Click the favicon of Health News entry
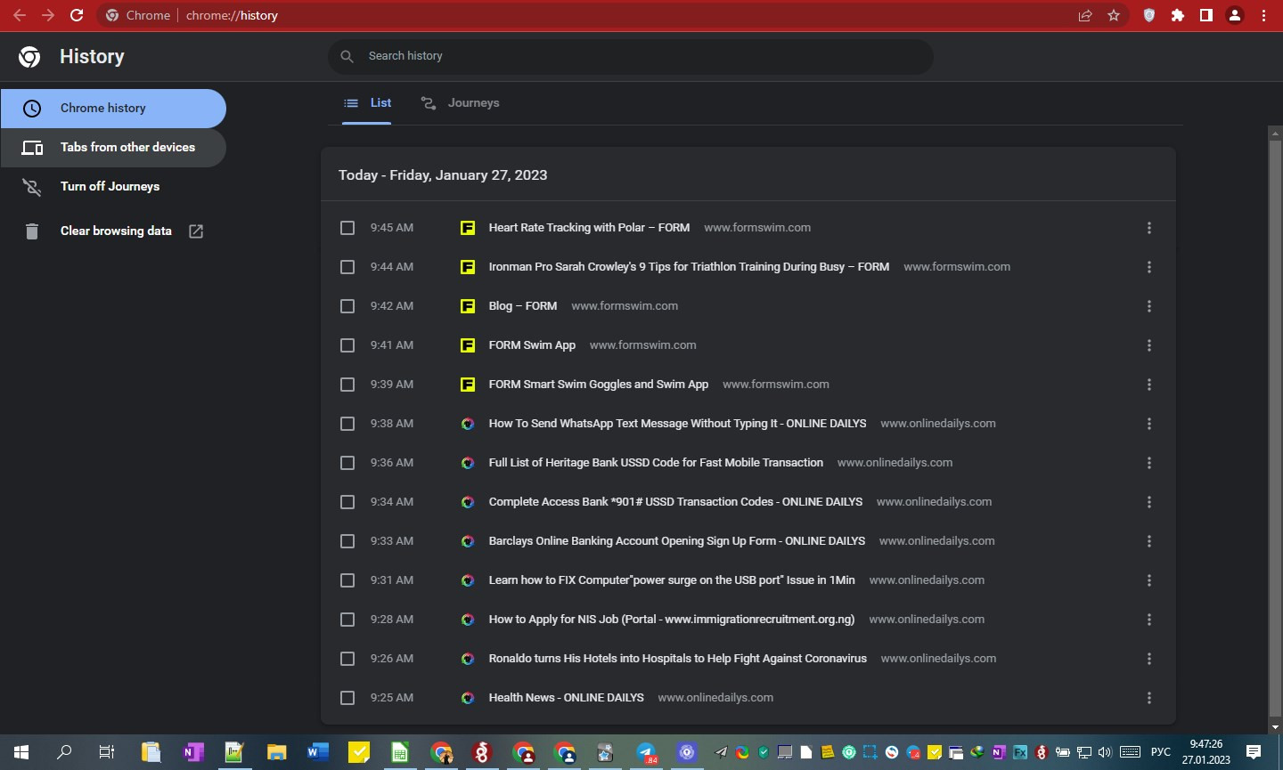This screenshot has height=770, width=1283. pos(468,698)
